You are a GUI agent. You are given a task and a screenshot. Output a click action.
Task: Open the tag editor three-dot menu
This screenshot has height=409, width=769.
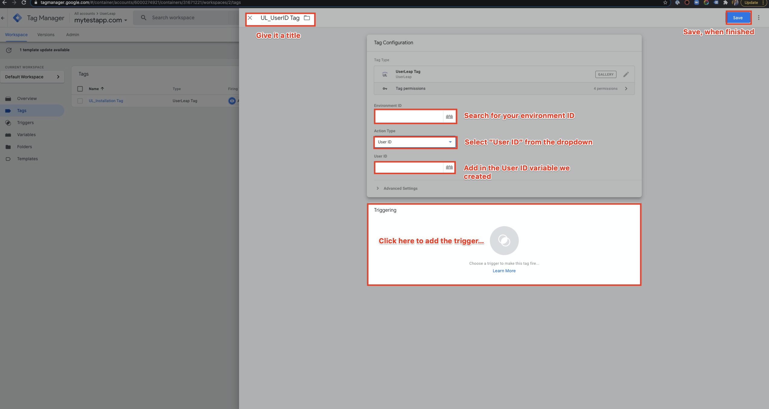759,18
